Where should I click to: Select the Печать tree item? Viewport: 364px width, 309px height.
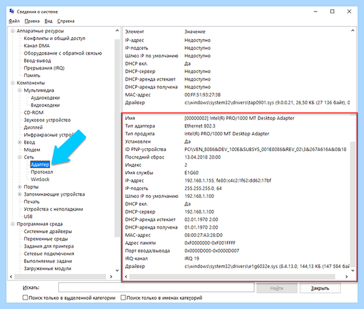(x=32, y=202)
